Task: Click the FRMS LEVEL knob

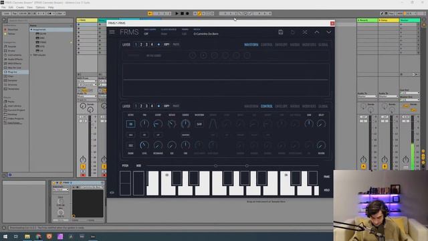Action: [x=144, y=145]
